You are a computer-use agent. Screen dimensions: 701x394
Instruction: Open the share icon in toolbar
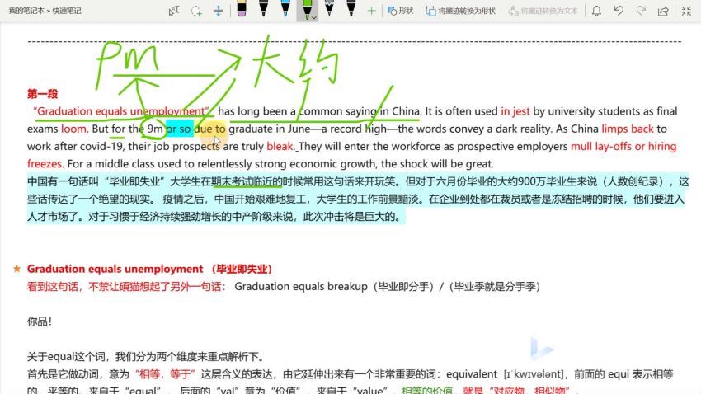[661, 11]
